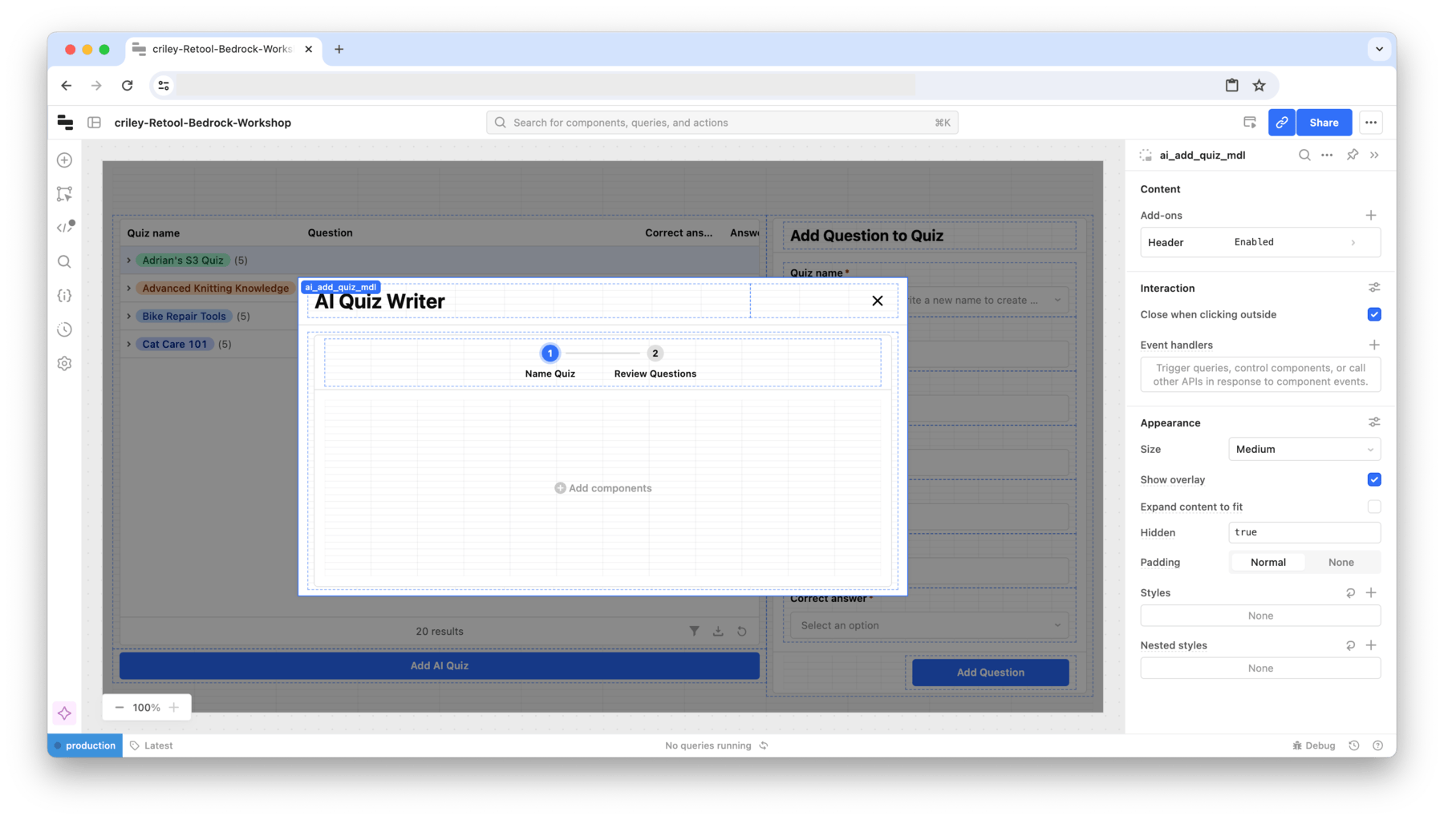Viewport: 1444px width, 820px height.
Task: Enable Expand content to fit checkbox
Action: pyautogui.click(x=1374, y=507)
